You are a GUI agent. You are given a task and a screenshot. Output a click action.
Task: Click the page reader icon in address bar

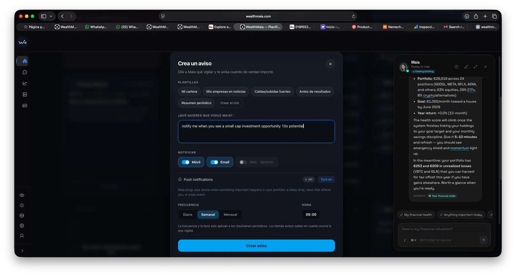click(x=163, y=16)
